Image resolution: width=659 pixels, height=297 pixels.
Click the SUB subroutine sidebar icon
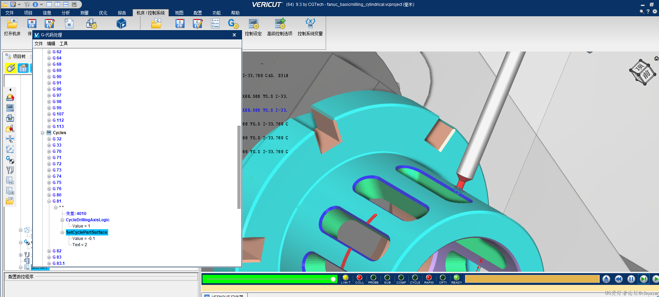pos(10,191)
